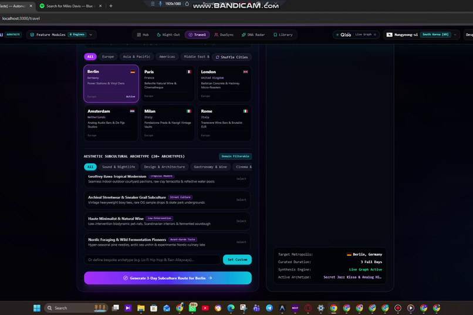
Task: Open WhatsApp from the taskbar
Action: click(192, 308)
